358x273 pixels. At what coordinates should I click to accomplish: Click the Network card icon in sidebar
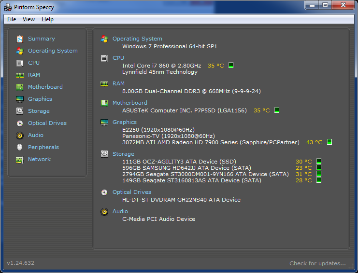[20, 160]
